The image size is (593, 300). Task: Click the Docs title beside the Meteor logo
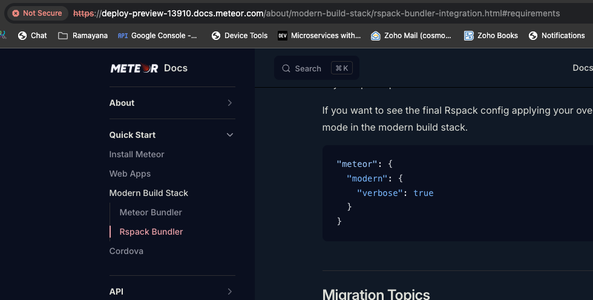point(175,68)
